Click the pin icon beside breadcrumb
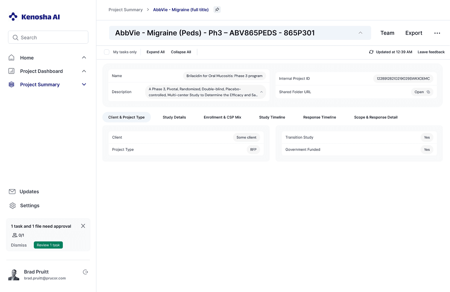The image size is (450, 292). [217, 10]
